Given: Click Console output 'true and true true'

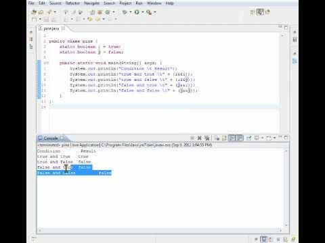Looking at the screenshot, I should [63, 157].
